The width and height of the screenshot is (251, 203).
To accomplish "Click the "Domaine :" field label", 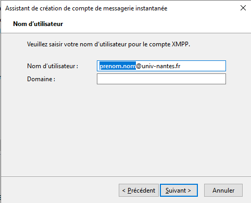I will pos(41,79).
